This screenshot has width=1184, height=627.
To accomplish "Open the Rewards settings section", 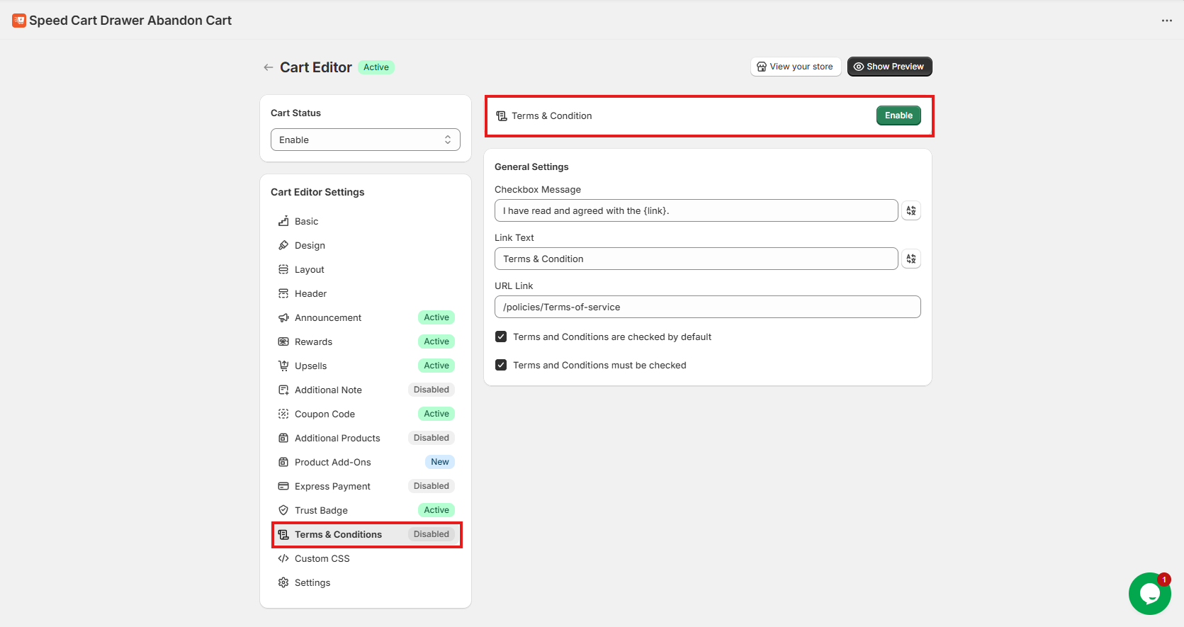I will click(313, 341).
